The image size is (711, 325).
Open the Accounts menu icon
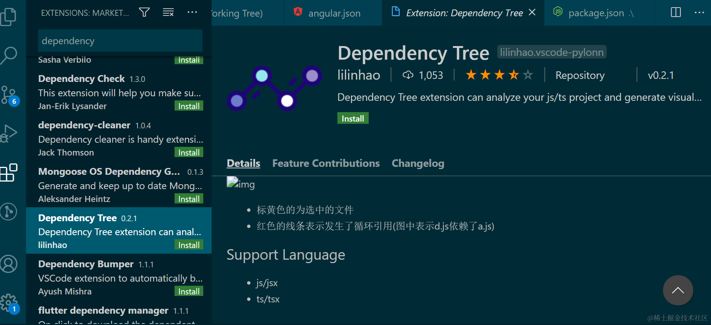point(9,264)
